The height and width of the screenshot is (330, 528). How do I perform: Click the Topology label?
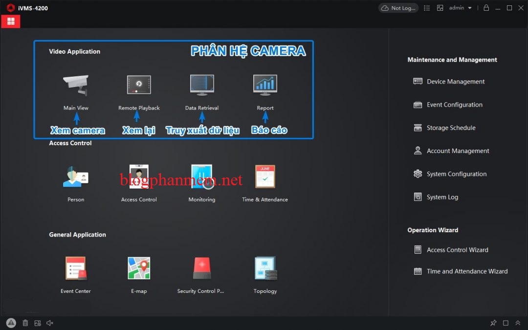pos(265,291)
